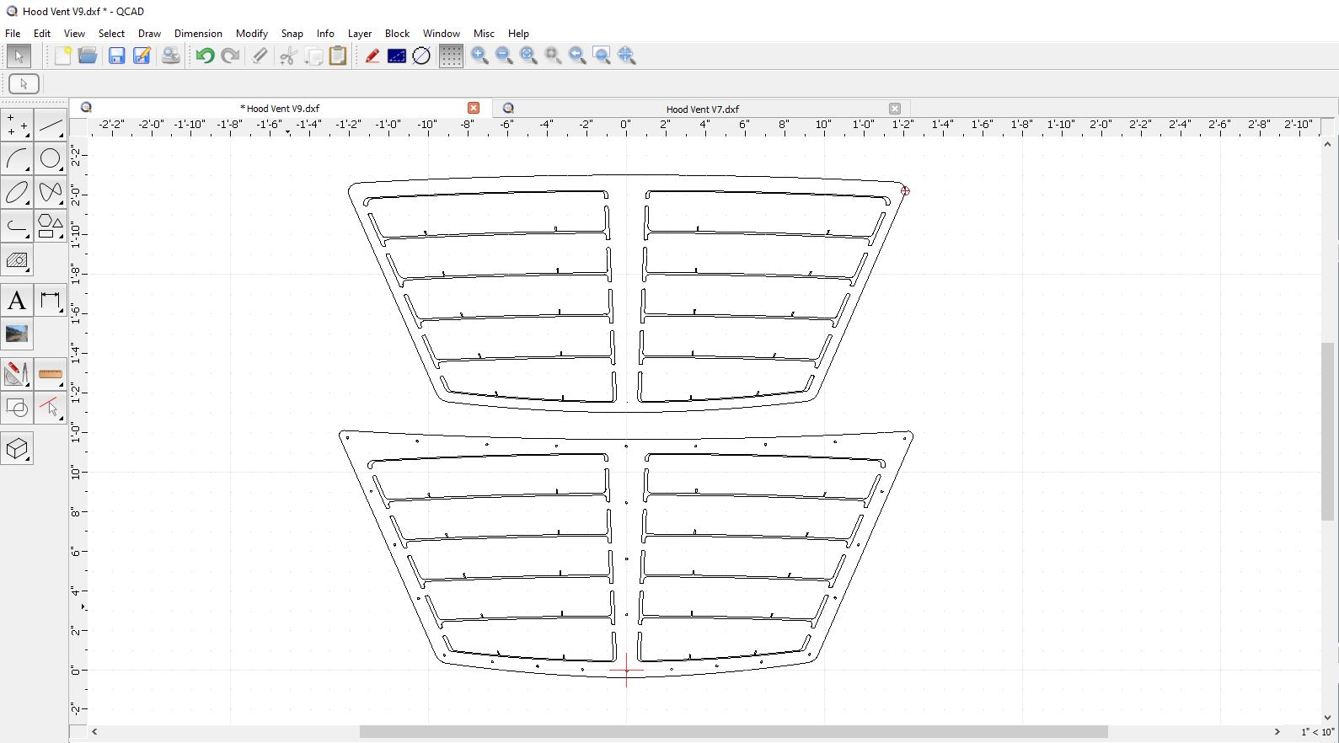
Task: Select the Line drawing tool
Action: (51, 126)
